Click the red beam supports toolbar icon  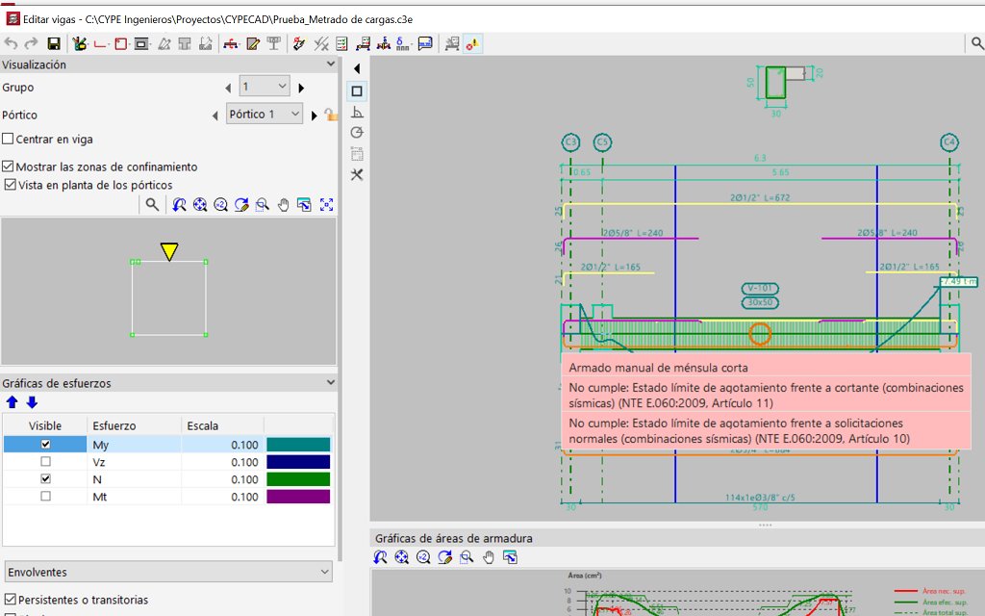pyautogui.click(x=231, y=43)
